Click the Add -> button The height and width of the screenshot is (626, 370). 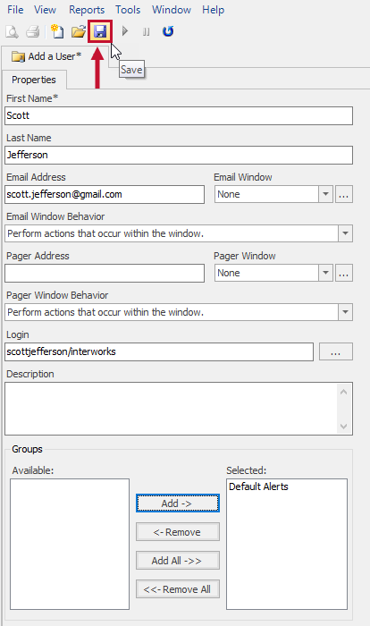click(x=178, y=503)
